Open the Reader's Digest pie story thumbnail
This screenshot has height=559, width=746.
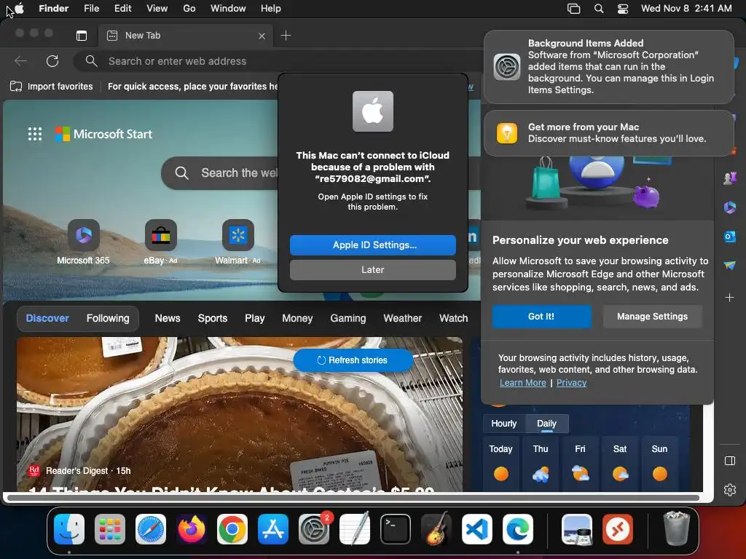click(240, 414)
